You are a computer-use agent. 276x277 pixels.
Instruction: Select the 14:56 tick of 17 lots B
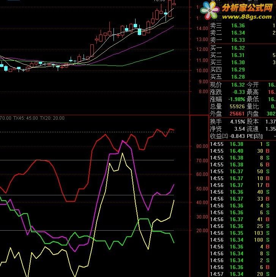coord(240,185)
